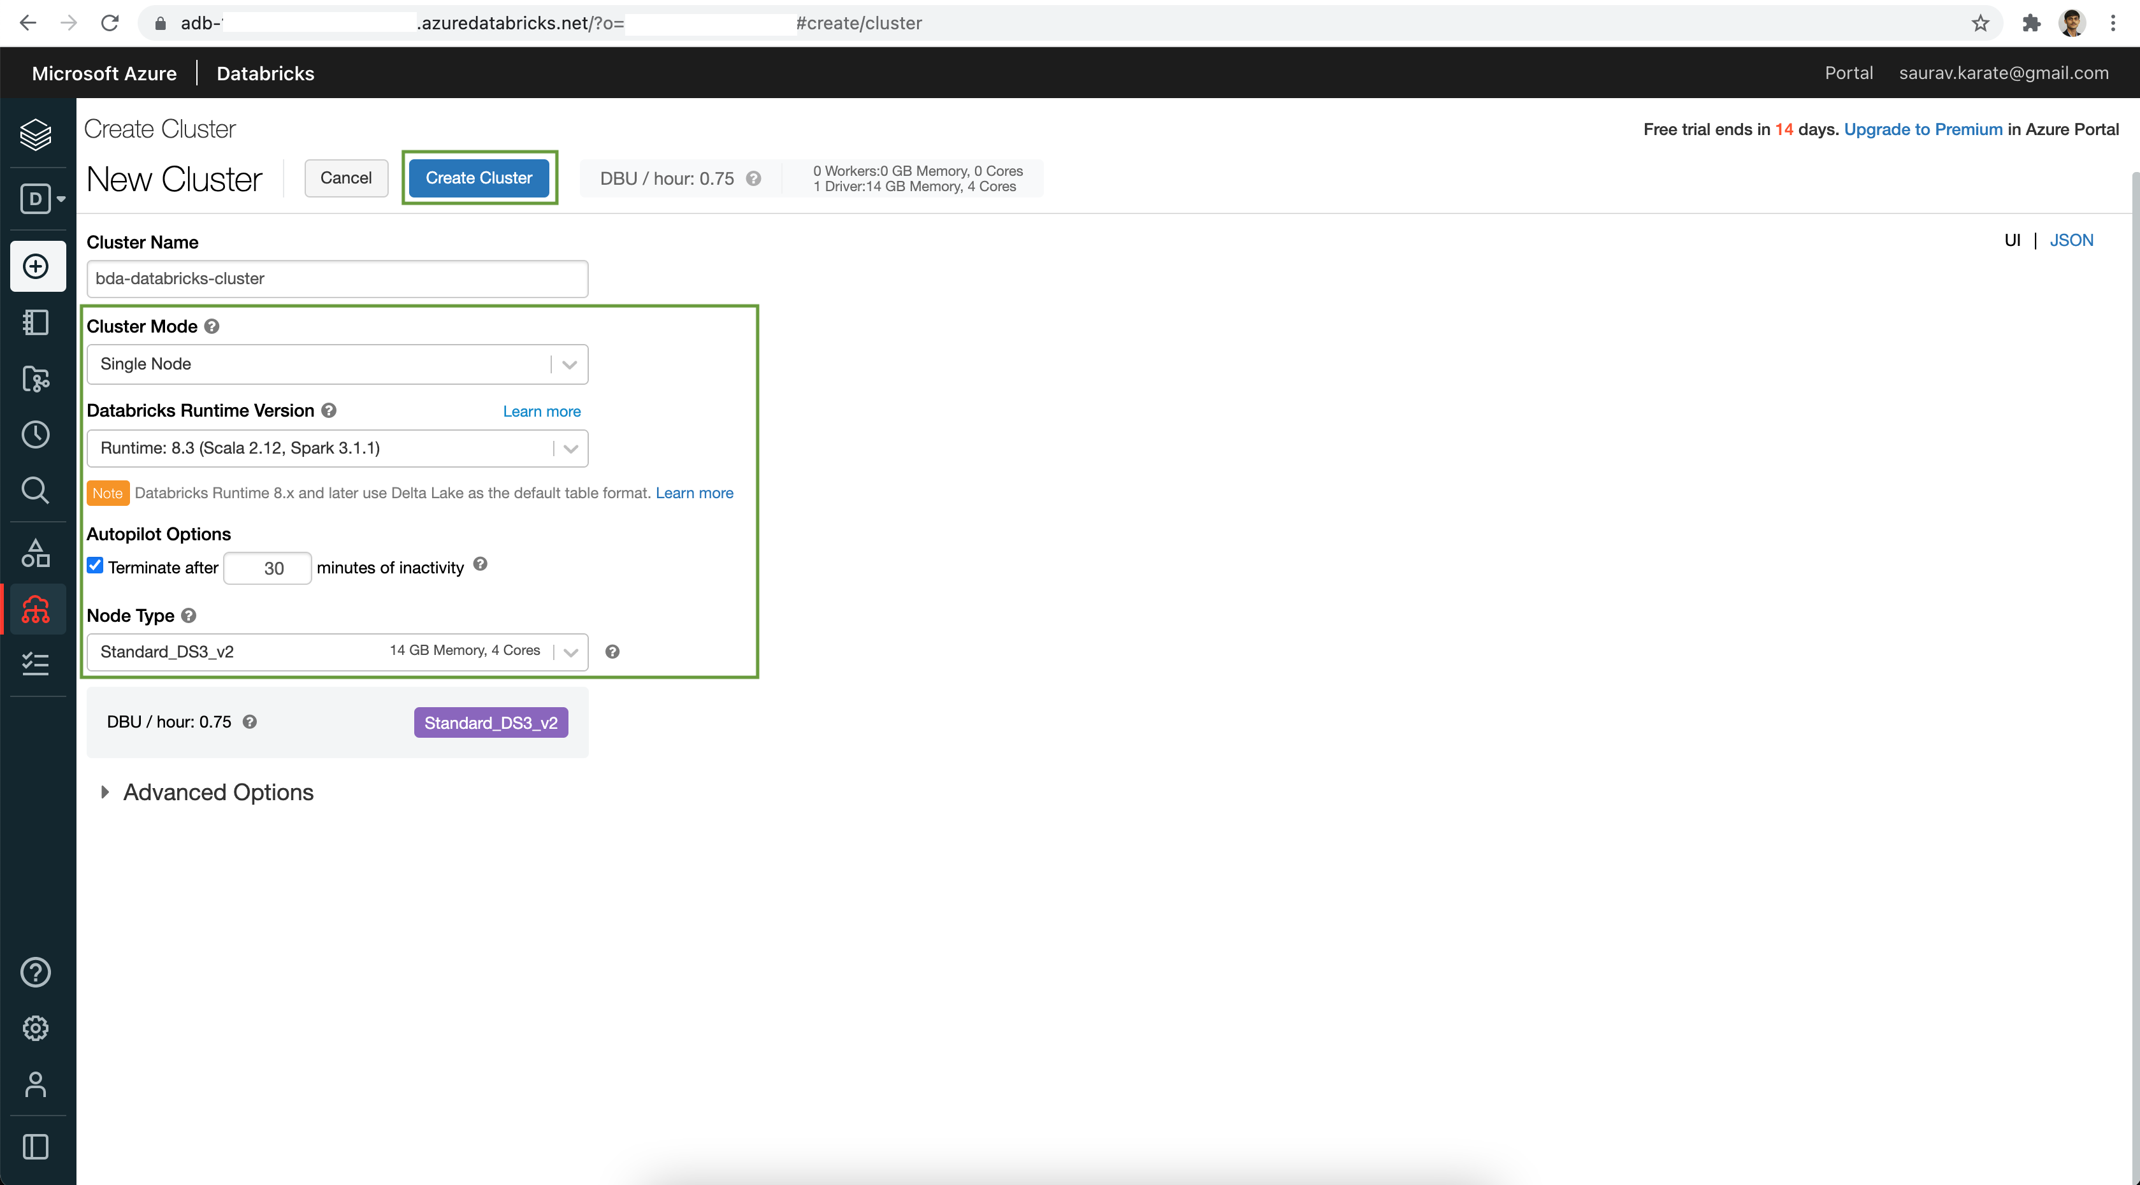Open the Cluster Mode Single Node dropdown
The height and width of the screenshot is (1185, 2140).
click(x=337, y=364)
